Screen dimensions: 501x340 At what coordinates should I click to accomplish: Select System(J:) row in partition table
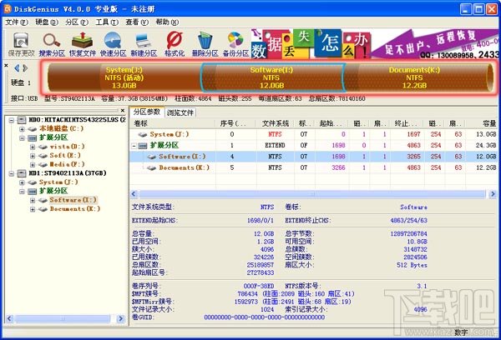(314, 134)
